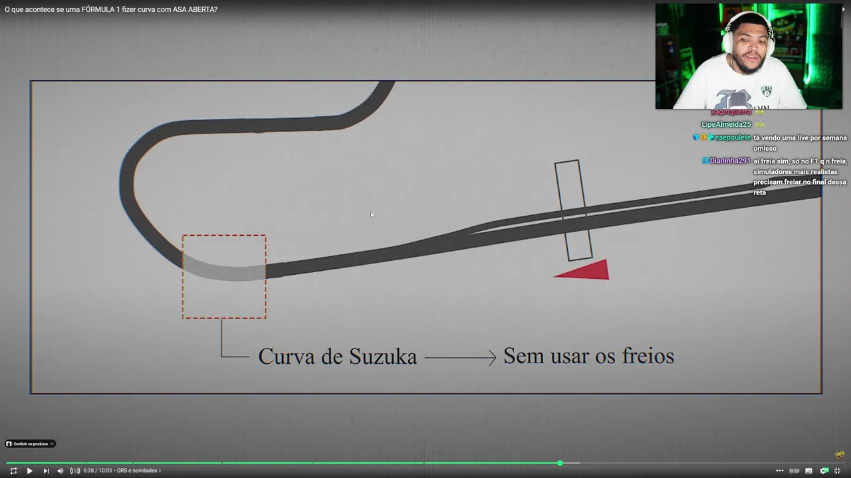Open the video settings gear
Image resolution: width=851 pixels, height=478 pixels.
[x=824, y=471]
